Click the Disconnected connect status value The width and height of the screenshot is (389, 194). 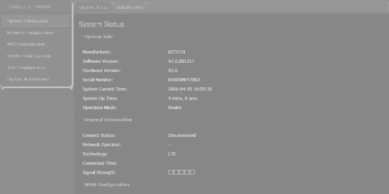click(182, 135)
